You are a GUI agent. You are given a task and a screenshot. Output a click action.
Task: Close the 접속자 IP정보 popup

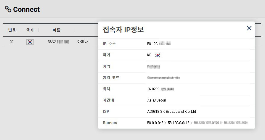click(x=249, y=28)
